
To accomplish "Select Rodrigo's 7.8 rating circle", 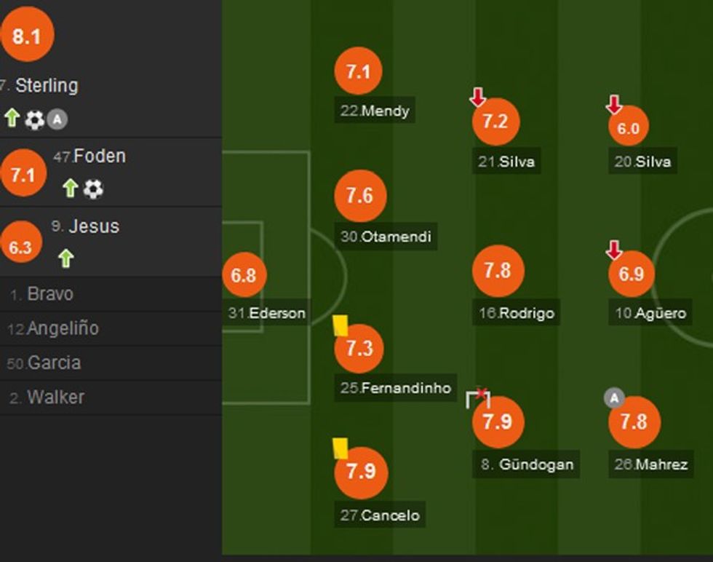I will point(497,271).
